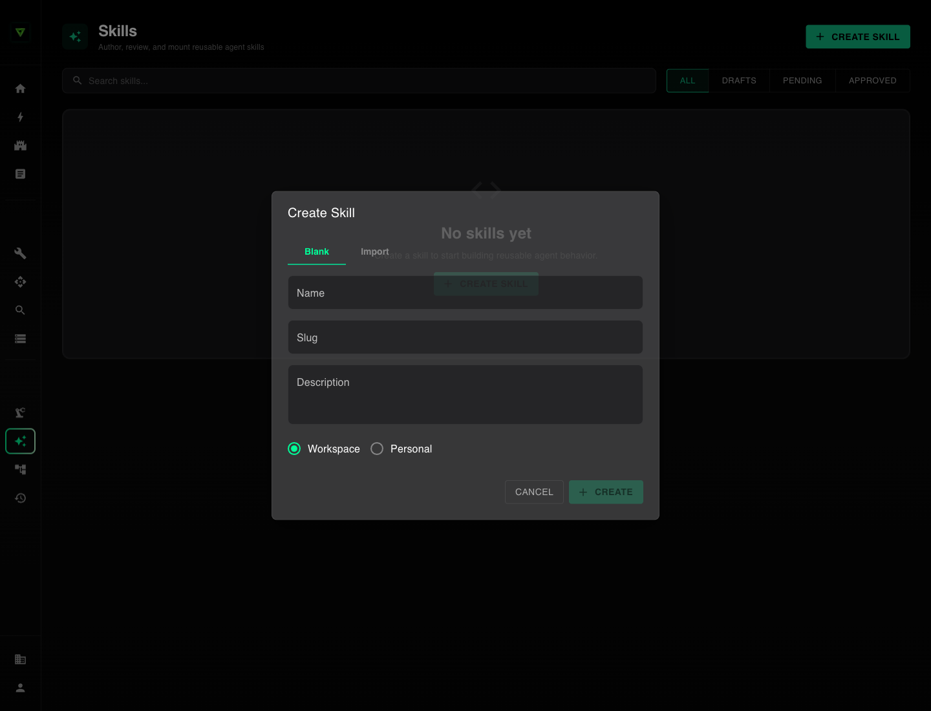Open the four-arrow move sidebar icon

click(x=20, y=282)
